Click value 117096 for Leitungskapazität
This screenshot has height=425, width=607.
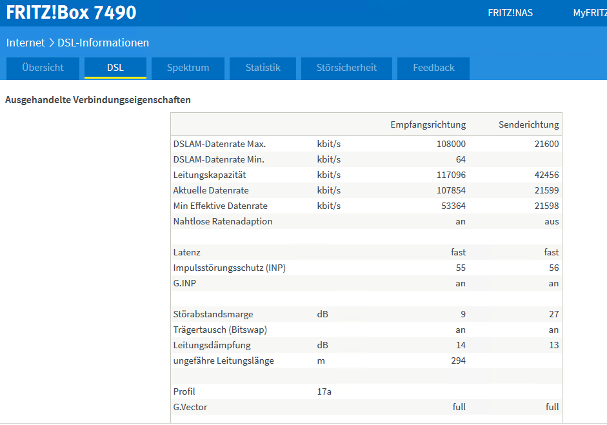point(451,175)
